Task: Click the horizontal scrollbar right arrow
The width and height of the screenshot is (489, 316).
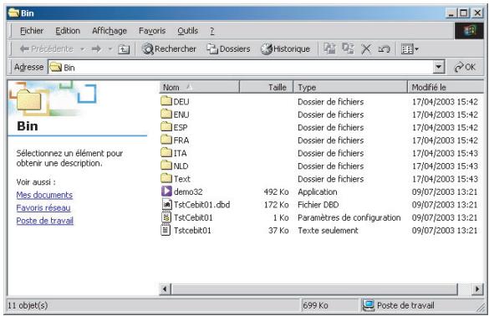Action: click(476, 289)
